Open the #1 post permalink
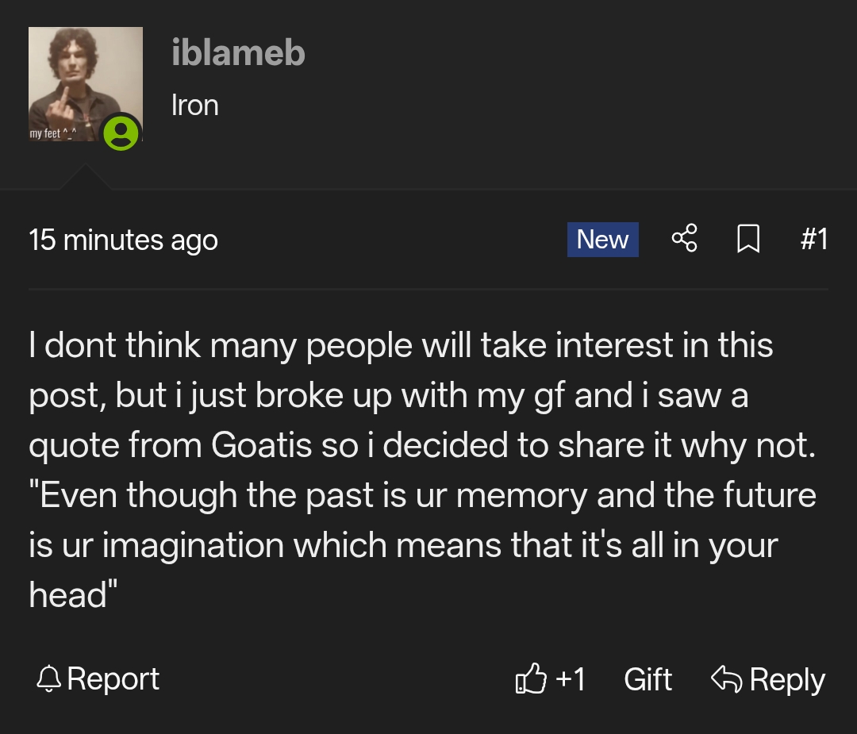This screenshot has height=734, width=857. pyautogui.click(x=813, y=239)
